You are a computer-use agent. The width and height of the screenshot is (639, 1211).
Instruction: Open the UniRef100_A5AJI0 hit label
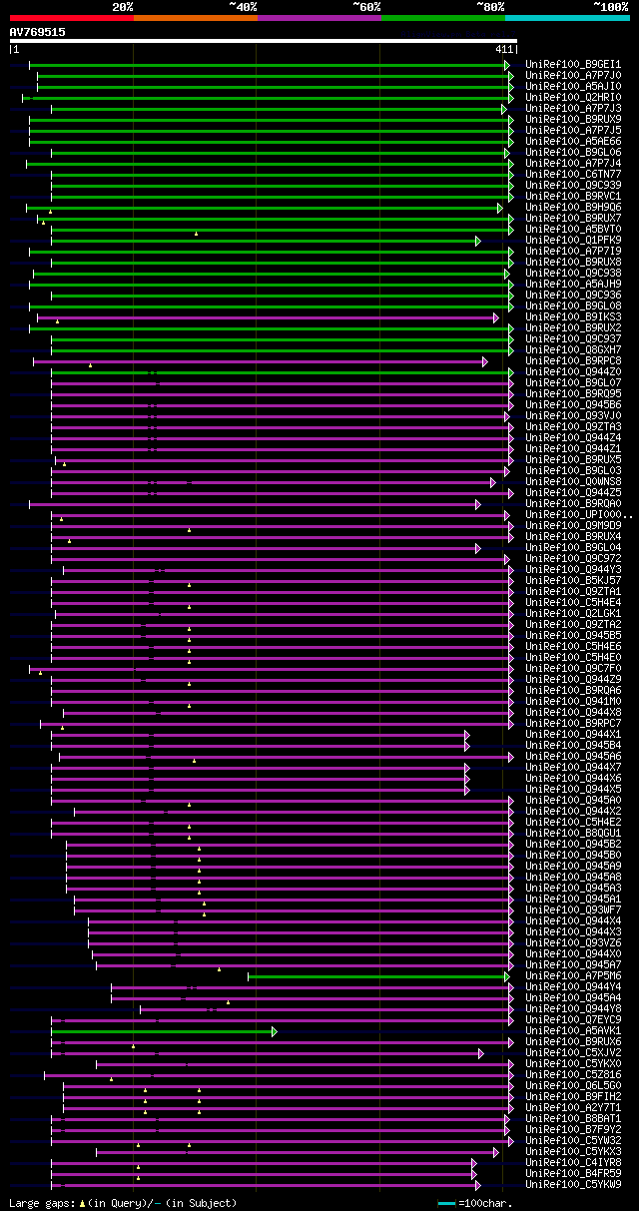click(573, 87)
